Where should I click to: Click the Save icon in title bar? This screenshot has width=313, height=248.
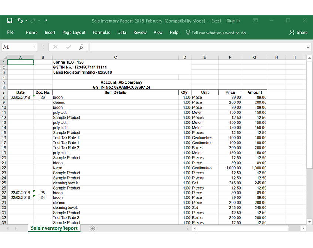pyautogui.click(x=10, y=21)
